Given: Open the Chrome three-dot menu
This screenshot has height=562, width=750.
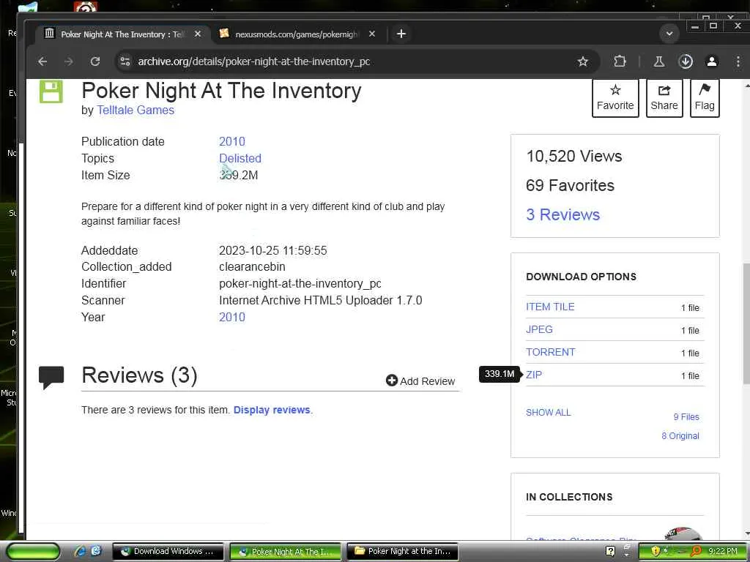Looking at the screenshot, I should (x=738, y=61).
